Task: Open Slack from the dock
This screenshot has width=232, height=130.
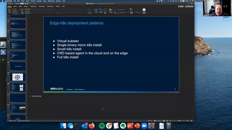Action: [x=109, y=126]
